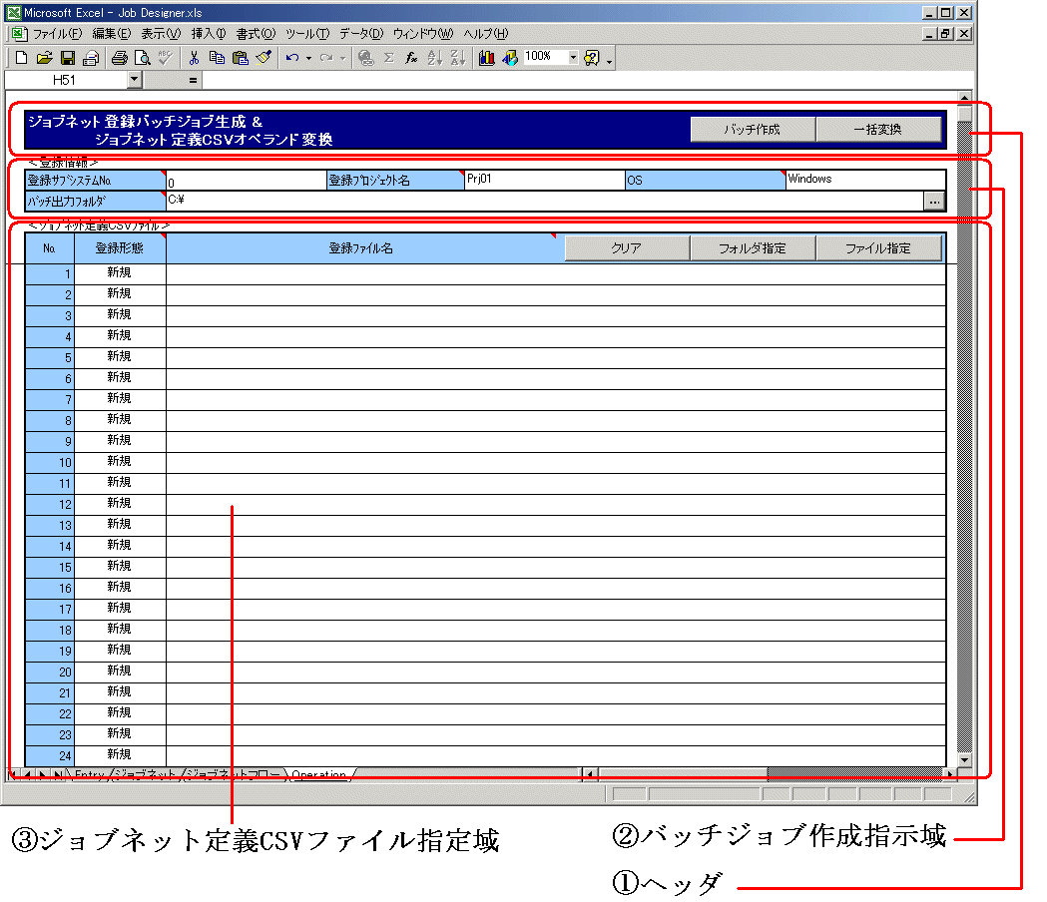
Task: Click the Open file folder icon
Action: (x=45, y=58)
